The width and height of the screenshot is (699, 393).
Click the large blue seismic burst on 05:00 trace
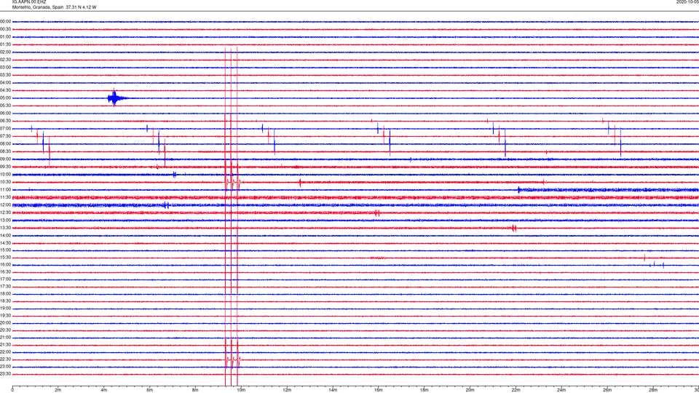coord(114,98)
